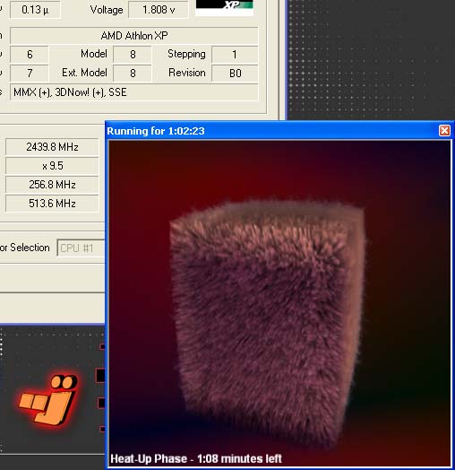Viewport: 455px width, 470px height.
Task: Click the instructions field listing MMX, 3DNow!, SSE
Action: pos(133,92)
